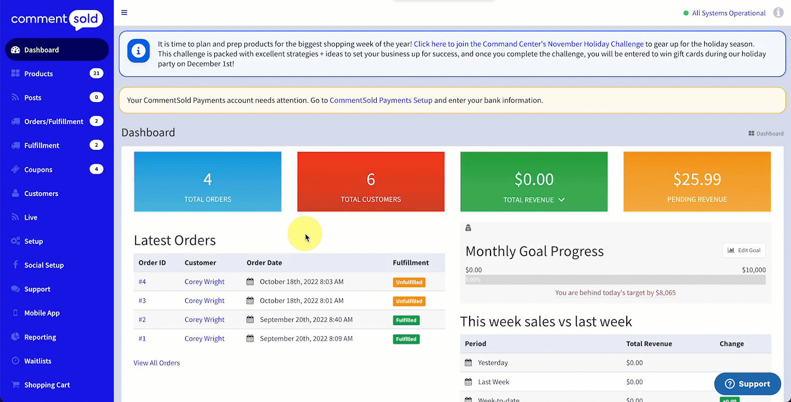Click the Fulfillment truck icon in sidebar
Screen dimensions: 791x402
point(15,146)
